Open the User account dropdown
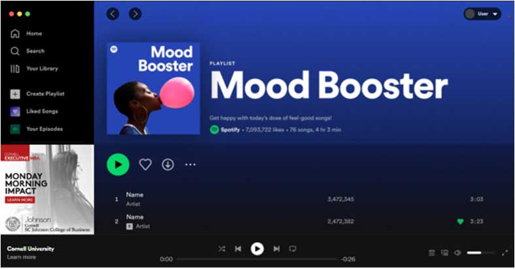The width and height of the screenshot is (515, 269). click(x=482, y=14)
